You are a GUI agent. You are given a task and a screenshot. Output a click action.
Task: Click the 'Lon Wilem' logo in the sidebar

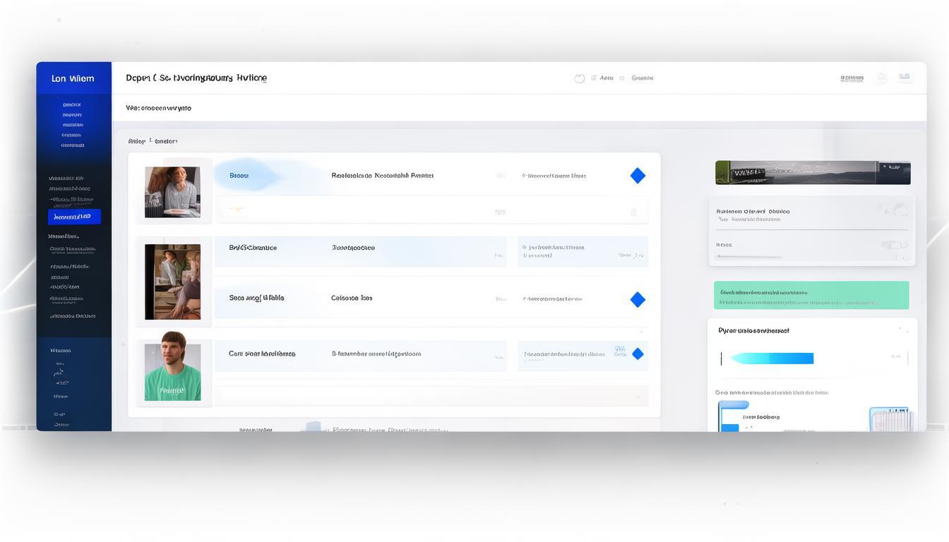coord(73,78)
